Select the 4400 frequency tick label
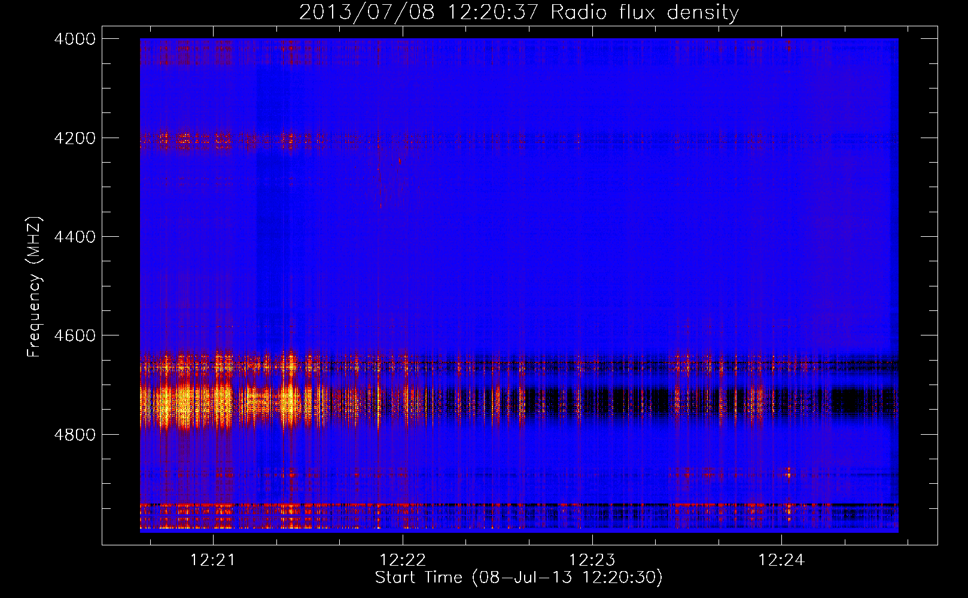 point(75,237)
